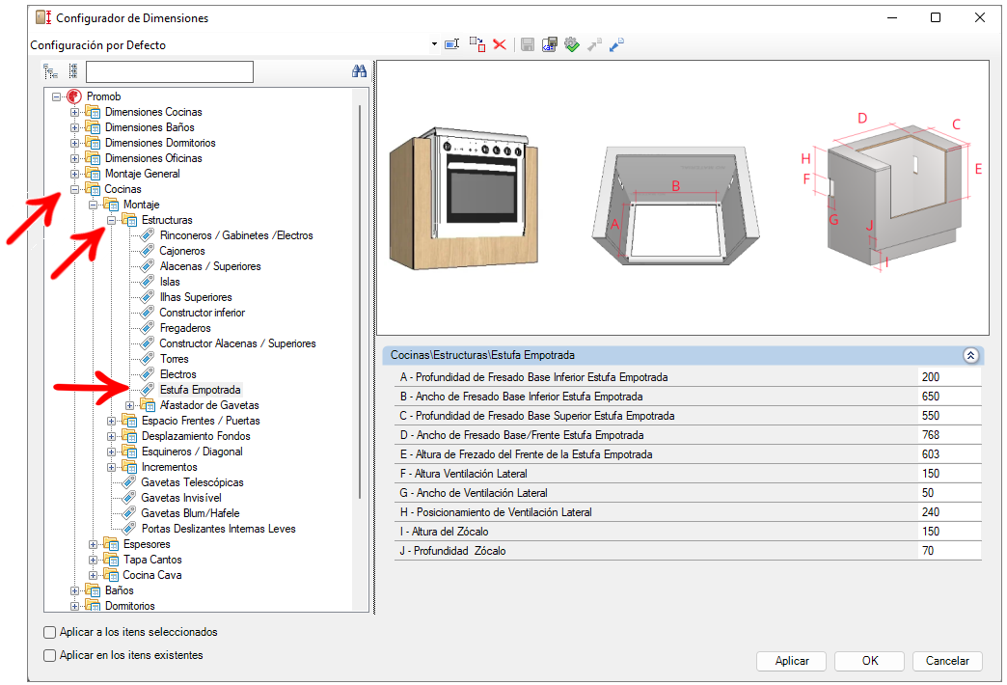Expand the Espesores node

point(94,544)
